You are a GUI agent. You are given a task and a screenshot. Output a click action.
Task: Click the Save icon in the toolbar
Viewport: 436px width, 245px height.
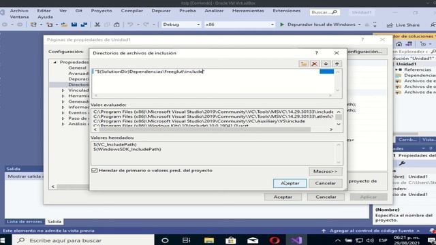coord(74,24)
